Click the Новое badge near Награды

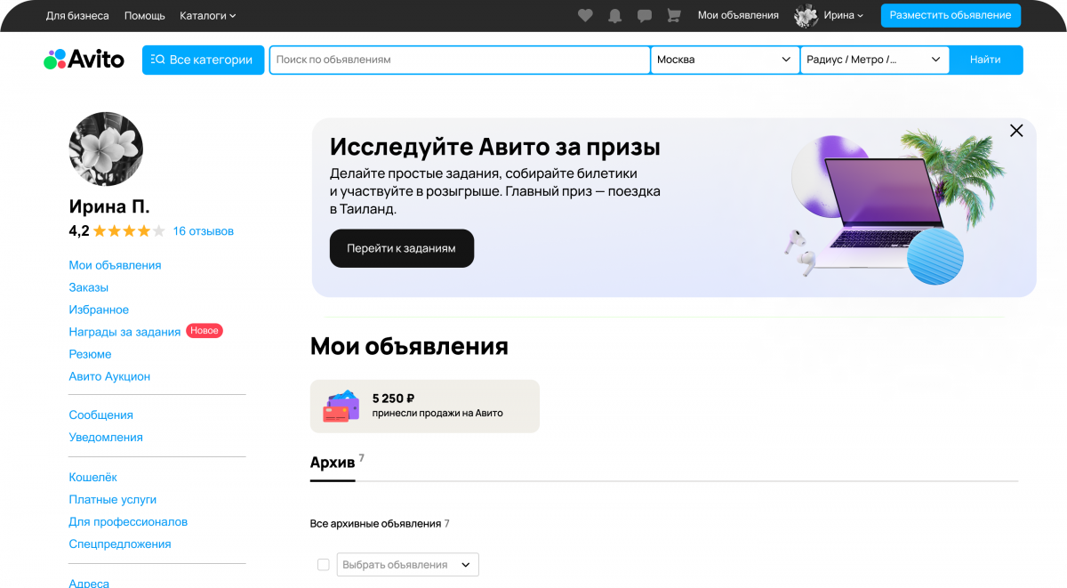click(204, 331)
